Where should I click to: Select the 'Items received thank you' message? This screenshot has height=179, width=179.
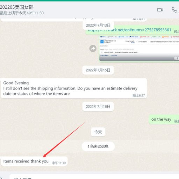coord(34,161)
